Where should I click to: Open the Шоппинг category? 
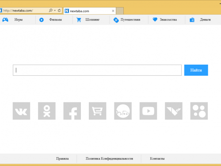click(92, 19)
